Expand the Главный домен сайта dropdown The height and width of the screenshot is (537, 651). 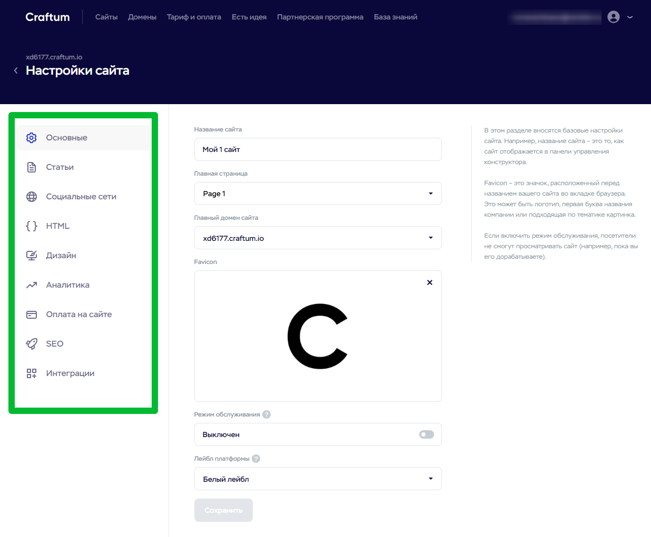[318, 238]
